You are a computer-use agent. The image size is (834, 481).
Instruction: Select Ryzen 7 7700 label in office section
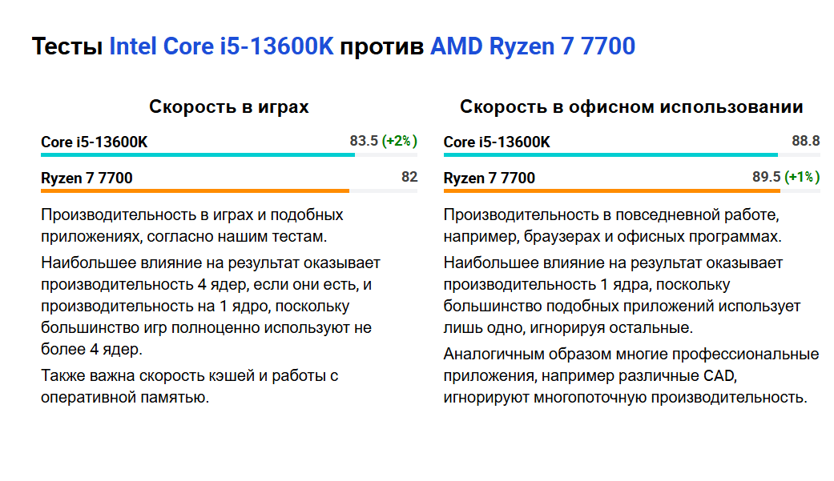[x=490, y=178]
